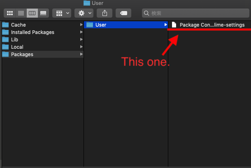Select the Installed Packages folder
This screenshot has height=168, width=251.
[43, 32]
